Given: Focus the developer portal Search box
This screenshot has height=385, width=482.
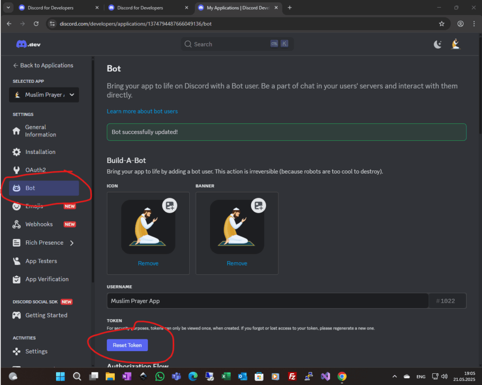Looking at the screenshot, I should click(237, 44).
